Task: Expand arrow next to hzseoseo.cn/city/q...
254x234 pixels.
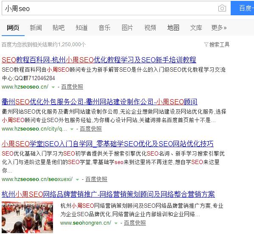Action: tap(72, 129)
